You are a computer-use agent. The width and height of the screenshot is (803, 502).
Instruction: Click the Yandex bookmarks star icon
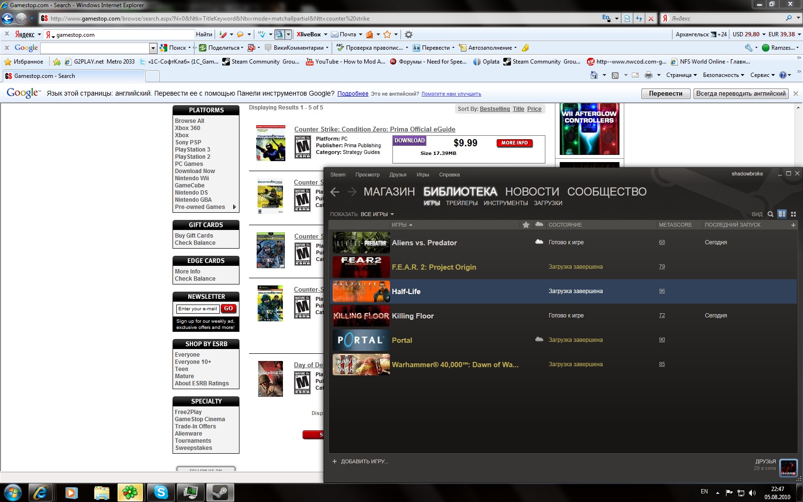[x=387, y=34]
